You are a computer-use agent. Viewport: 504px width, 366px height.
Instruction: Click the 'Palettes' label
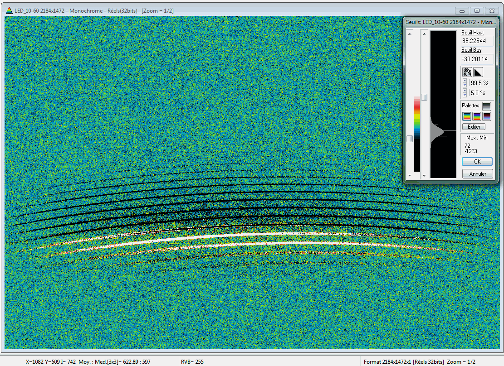pyautogui.click(x=470, y=106)
